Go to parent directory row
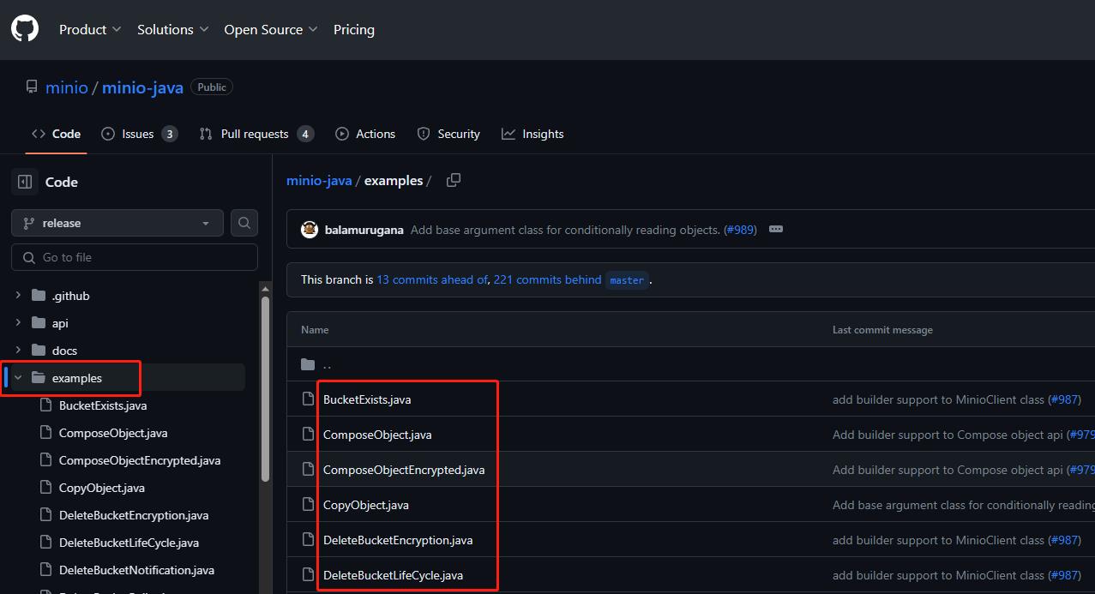1095x594 pixels. (x=690, y=364)
